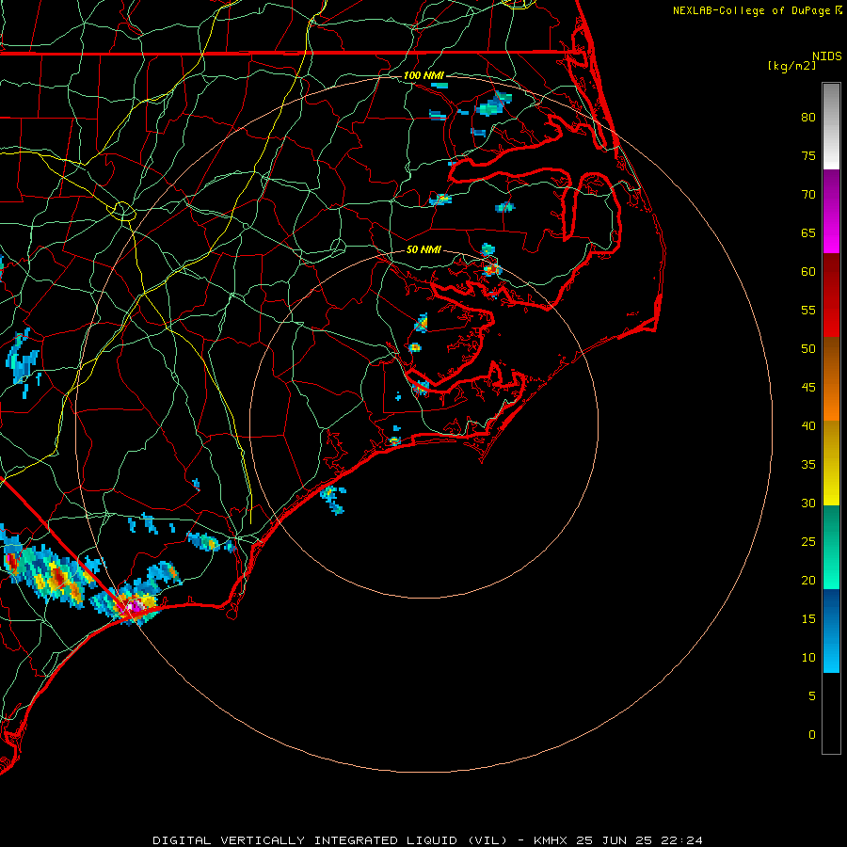
Task: Click the 50 NMI range ring label
Action: [423, 249]
